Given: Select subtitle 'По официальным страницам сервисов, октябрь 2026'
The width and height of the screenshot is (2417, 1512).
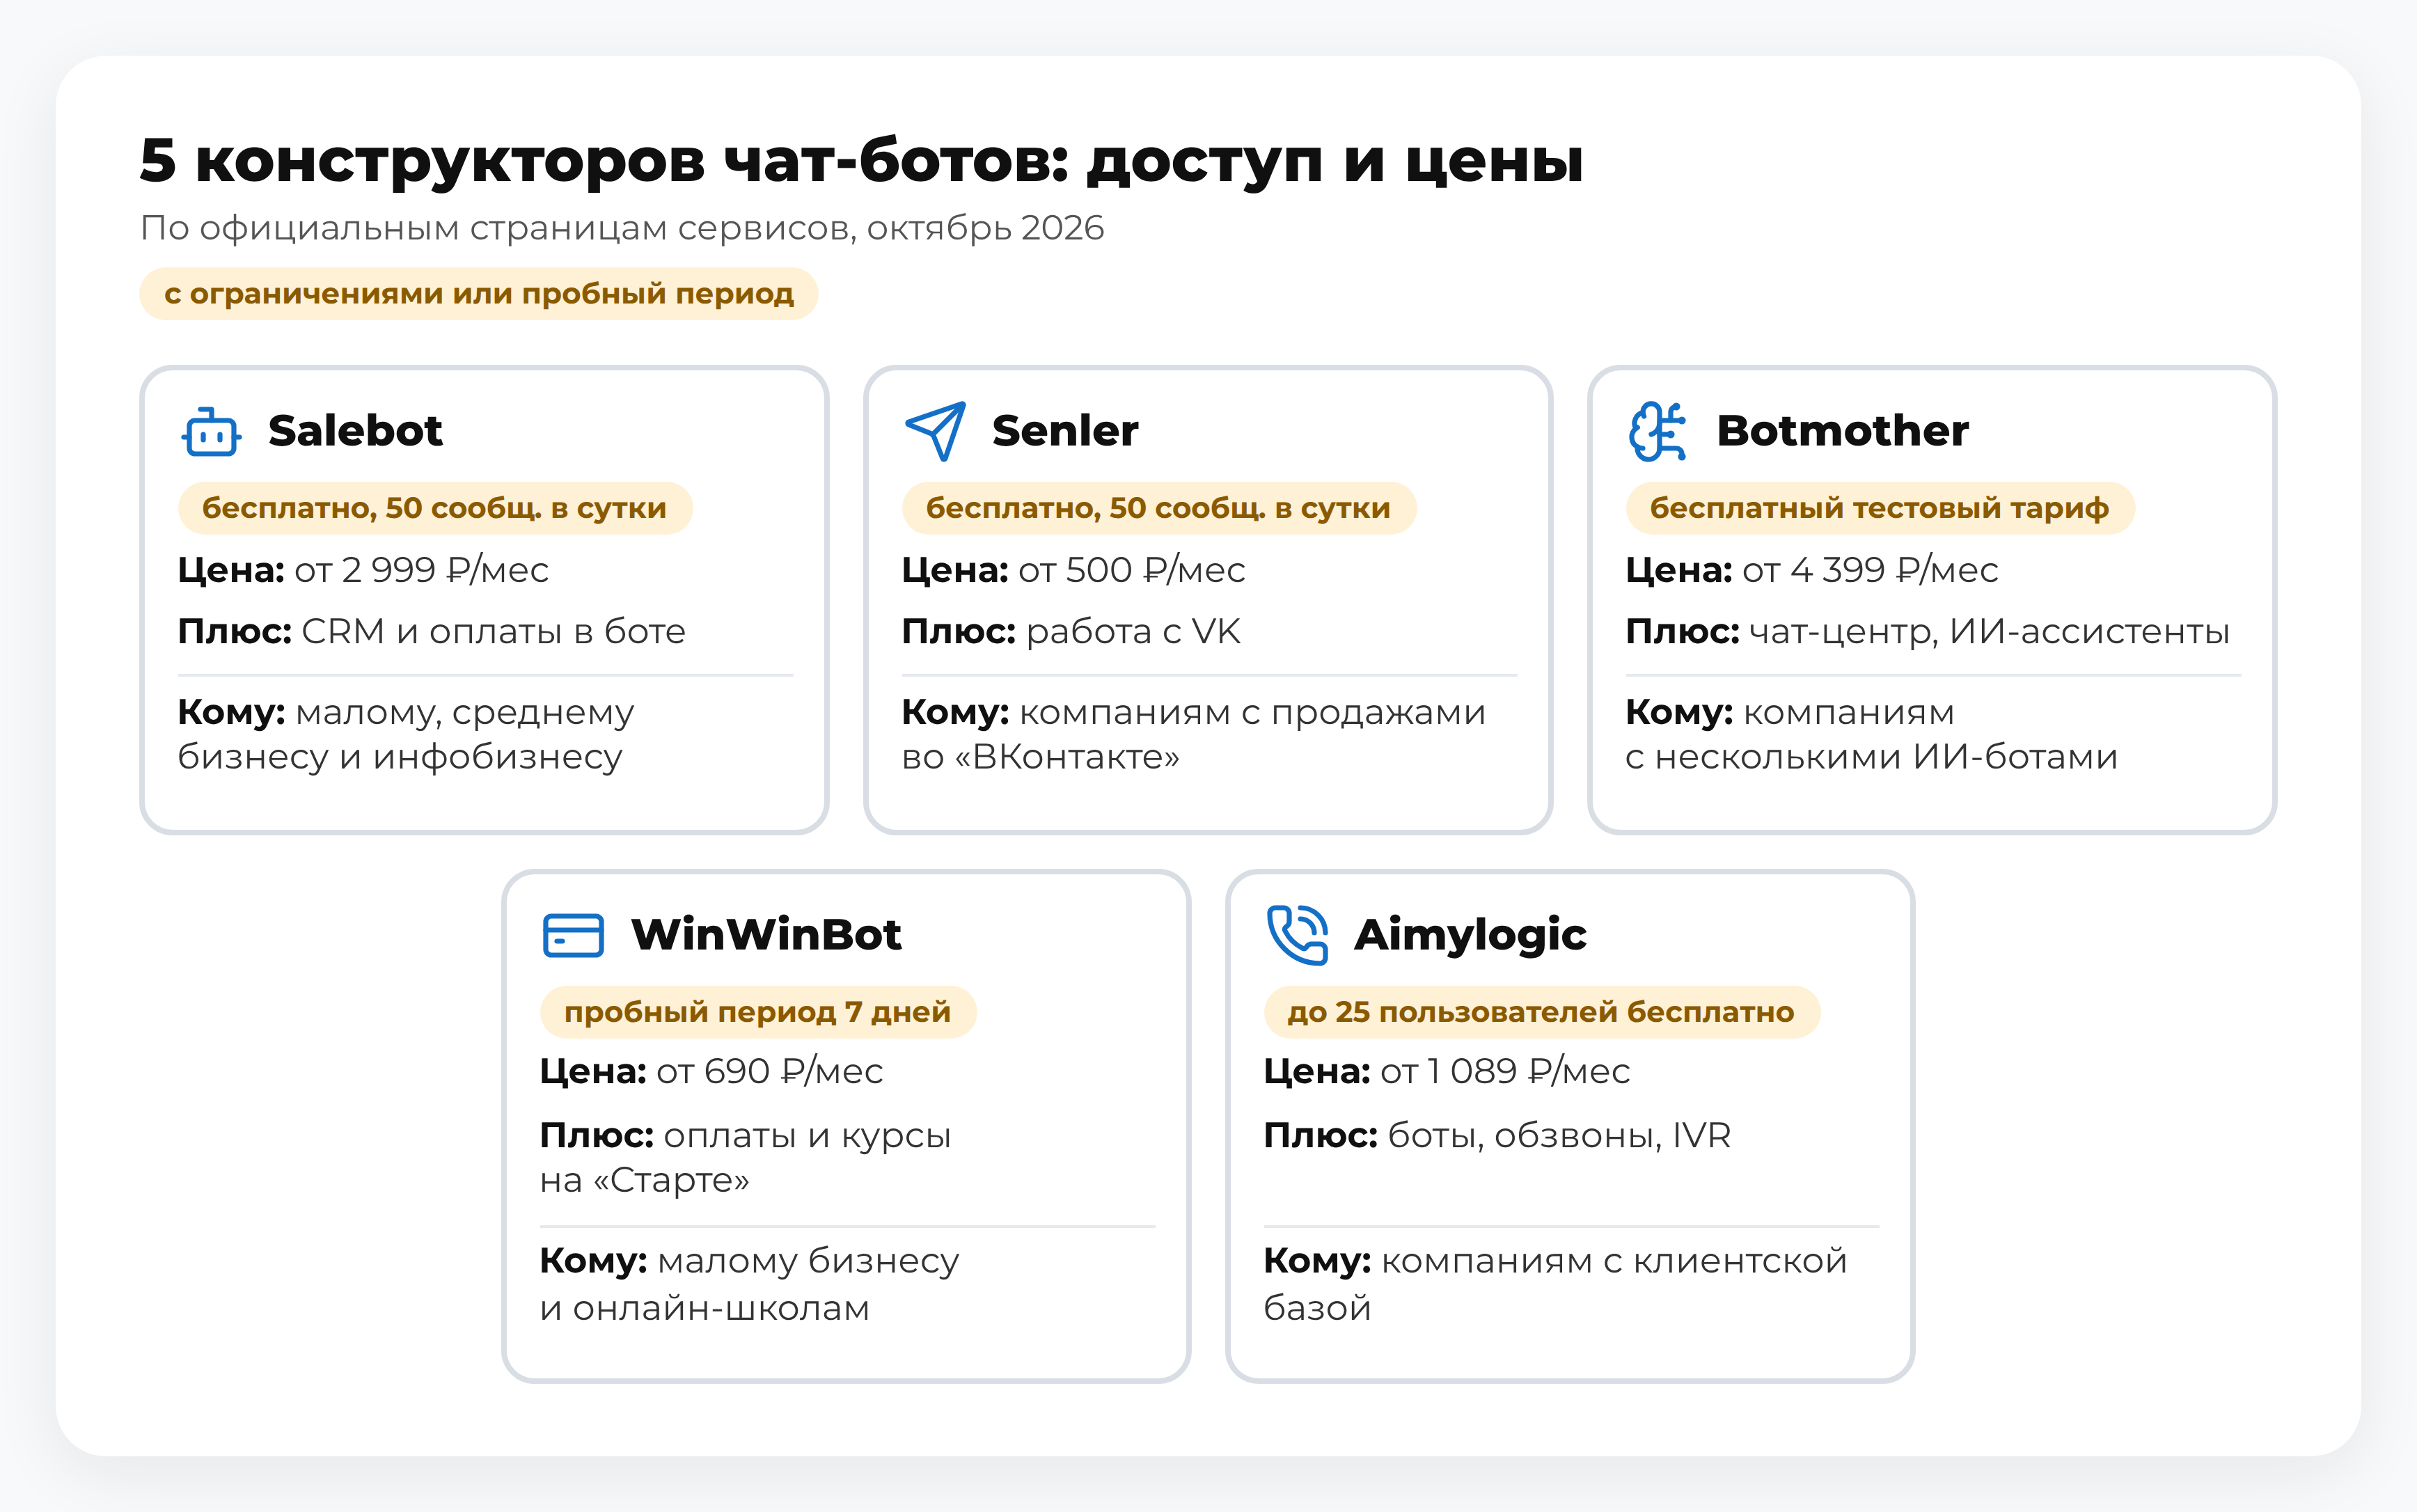Looking at the screenshot, I should tap(622, 229).
